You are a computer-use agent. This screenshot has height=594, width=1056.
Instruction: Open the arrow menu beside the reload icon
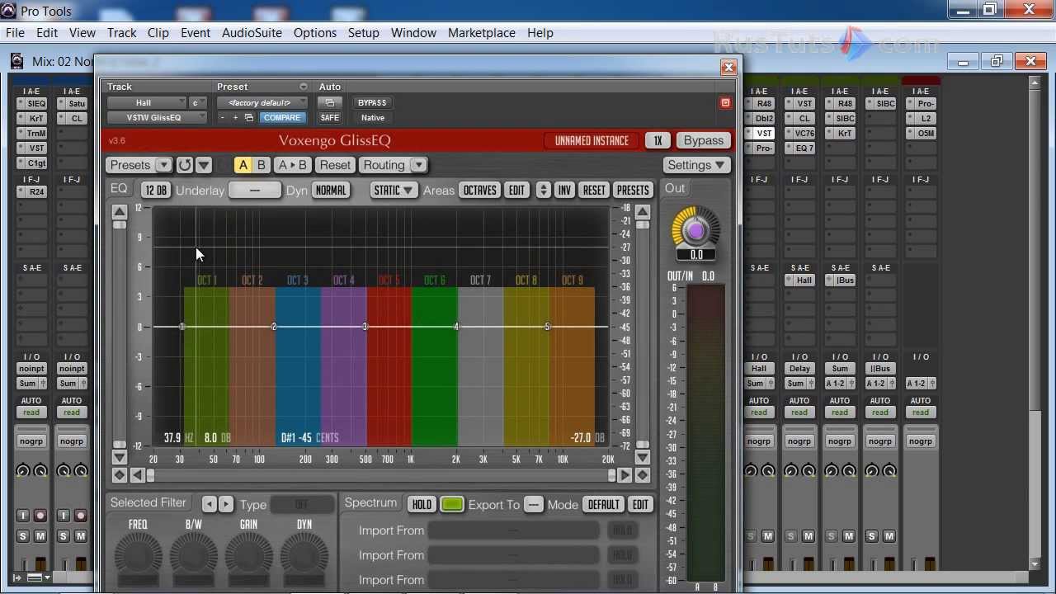coord(204,165)
